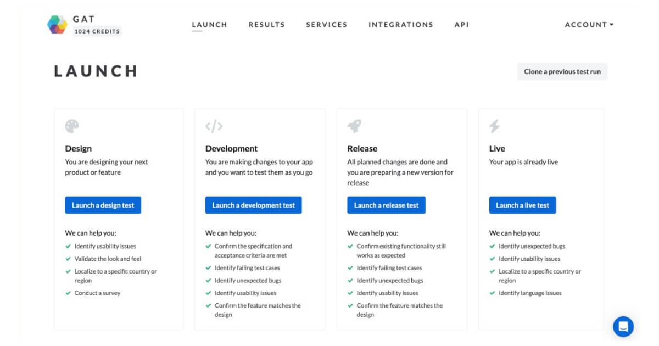Launch a design test

103,205
